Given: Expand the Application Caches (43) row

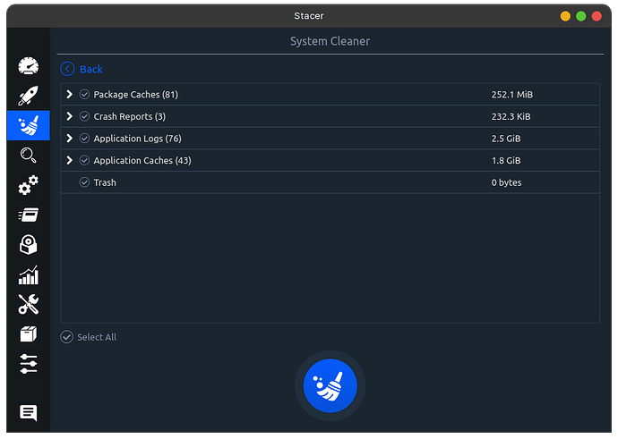Looking at the screenshot, I should click(x=69, y=161).
